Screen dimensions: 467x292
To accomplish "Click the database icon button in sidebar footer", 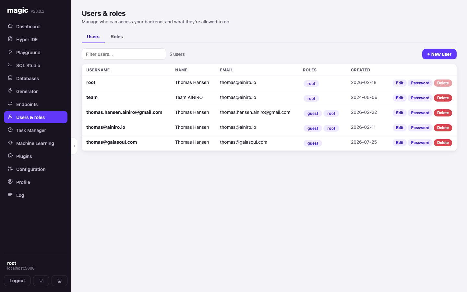I will pos(59,281).
